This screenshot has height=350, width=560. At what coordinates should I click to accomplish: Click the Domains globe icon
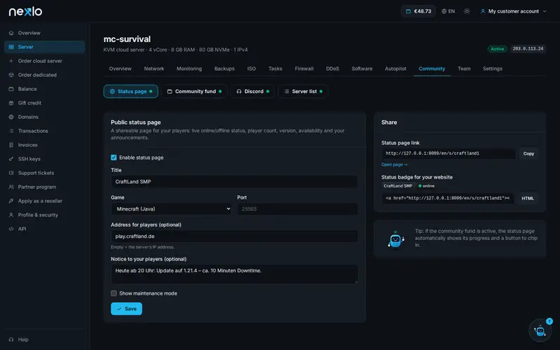pos(11,117)
